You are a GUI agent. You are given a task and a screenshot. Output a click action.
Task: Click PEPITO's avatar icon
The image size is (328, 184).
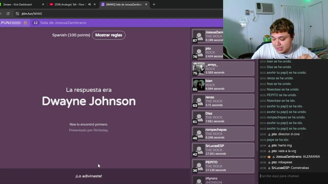199,166
